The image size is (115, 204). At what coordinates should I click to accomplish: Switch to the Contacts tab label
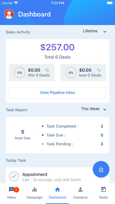click(x=80, y=197)
